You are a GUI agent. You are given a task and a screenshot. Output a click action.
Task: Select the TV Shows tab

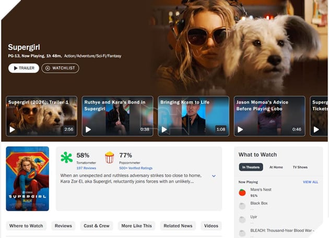point(300,167)
